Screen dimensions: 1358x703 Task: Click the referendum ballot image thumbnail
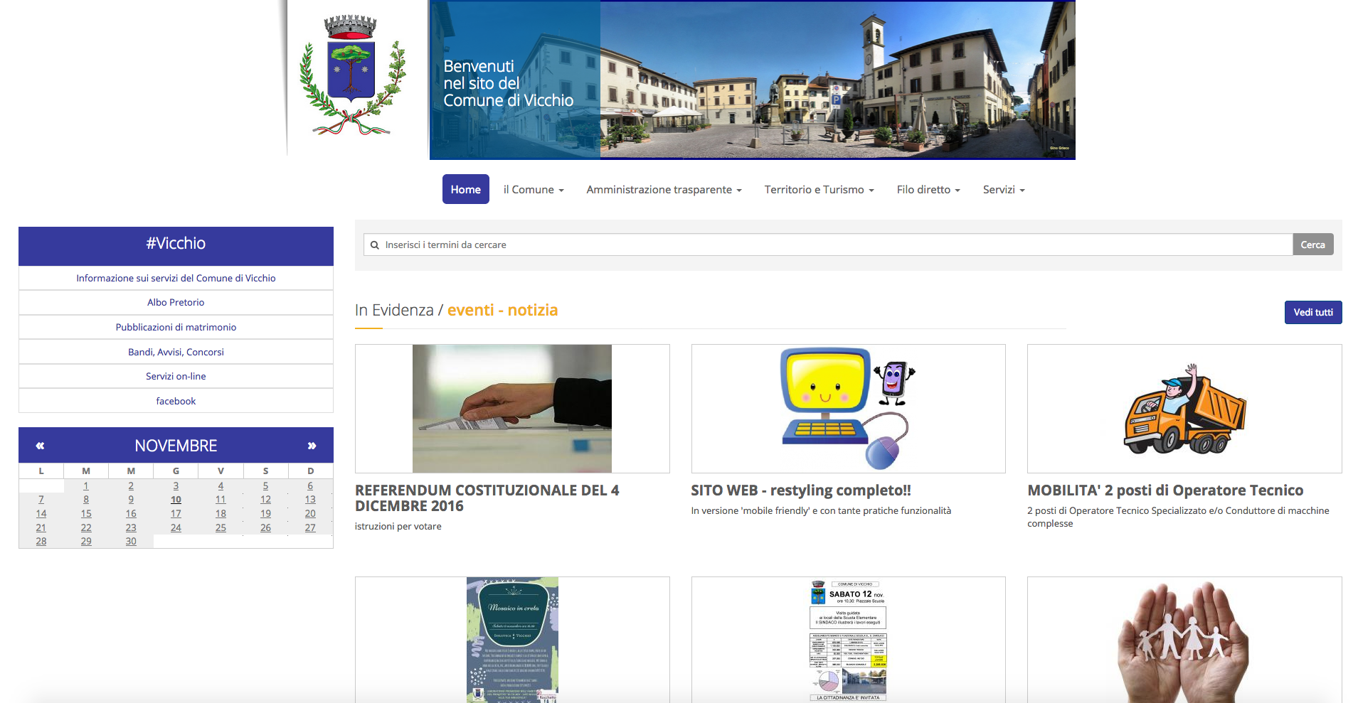(x=511, y=408)
